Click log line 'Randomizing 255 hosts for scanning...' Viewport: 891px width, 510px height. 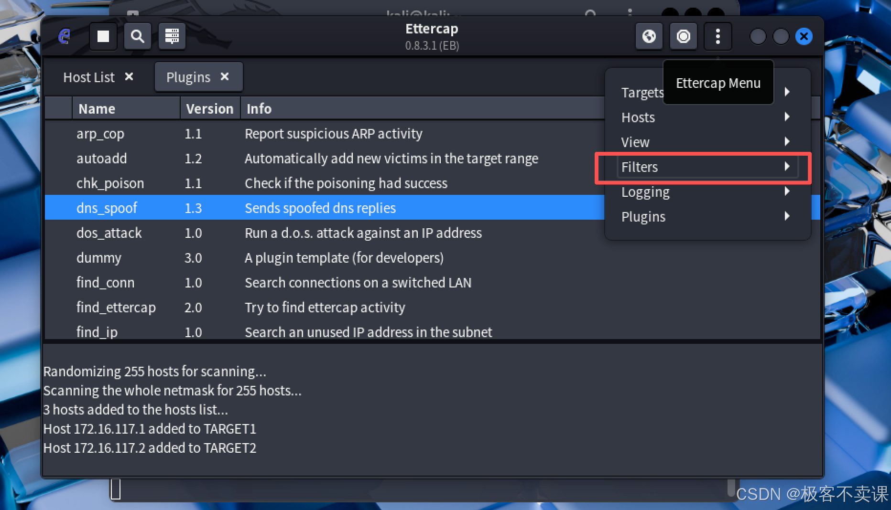coord(154,372)
